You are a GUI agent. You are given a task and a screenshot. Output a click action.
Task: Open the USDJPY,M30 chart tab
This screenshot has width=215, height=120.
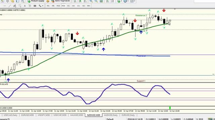[44, 115]
